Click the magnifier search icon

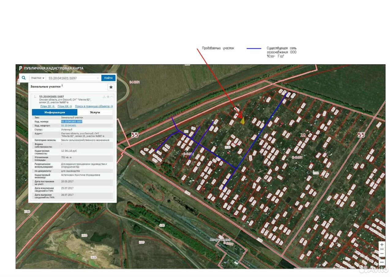click(24, 78)
